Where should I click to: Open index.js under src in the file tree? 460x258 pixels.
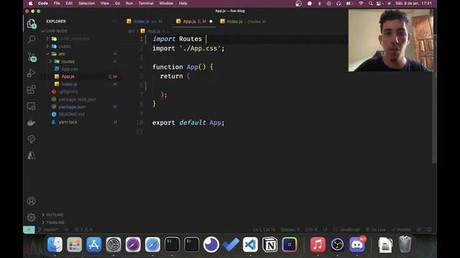tap(69, 85)
